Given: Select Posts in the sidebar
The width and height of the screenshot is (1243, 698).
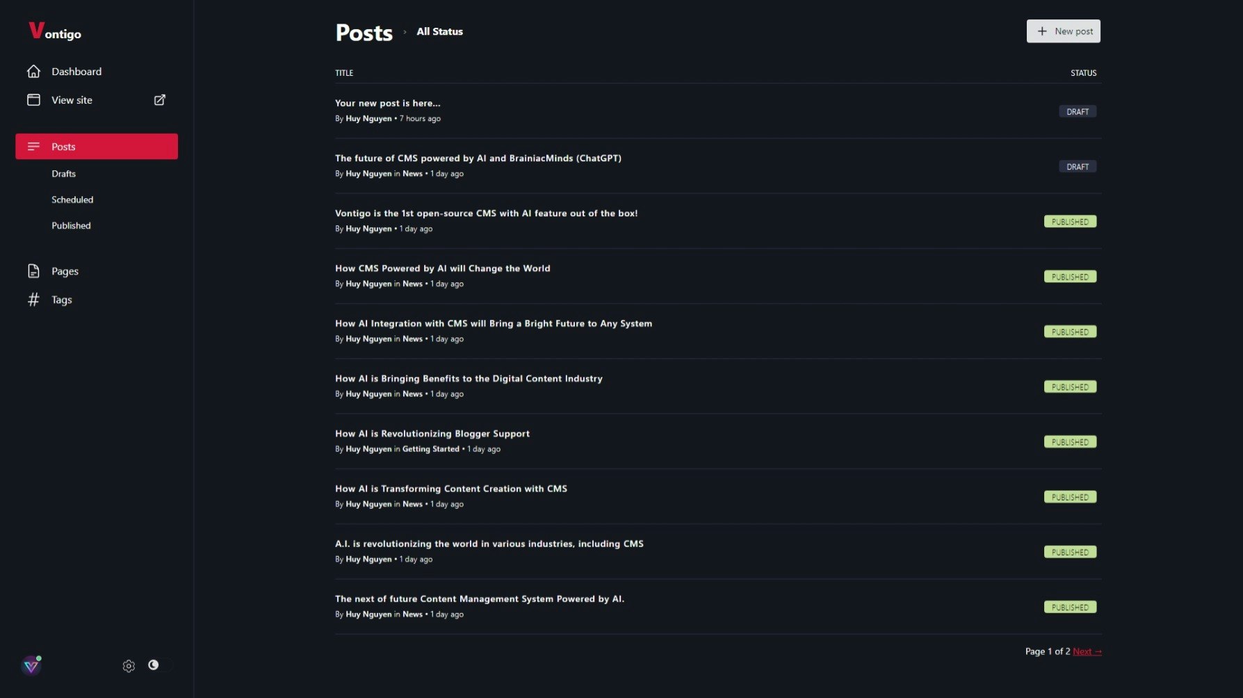Looking at the screenshot, I should [x=97, y=147].
